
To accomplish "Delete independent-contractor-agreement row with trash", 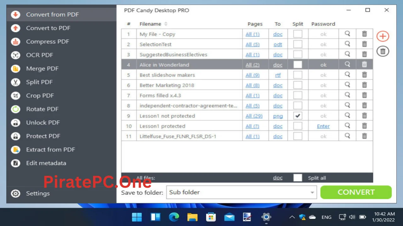I will (364, 105).
